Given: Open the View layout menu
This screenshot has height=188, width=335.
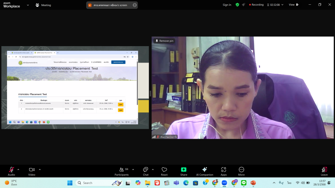Looking at the screenshot, I should point(293,5).
